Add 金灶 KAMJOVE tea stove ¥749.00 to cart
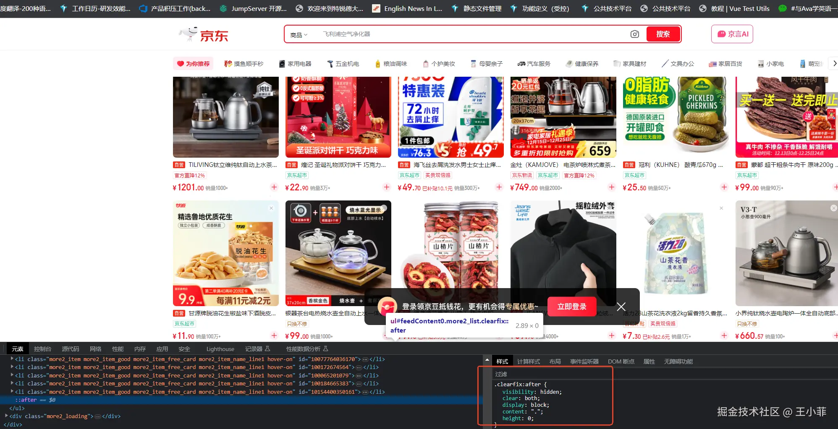 coord(612,187)
